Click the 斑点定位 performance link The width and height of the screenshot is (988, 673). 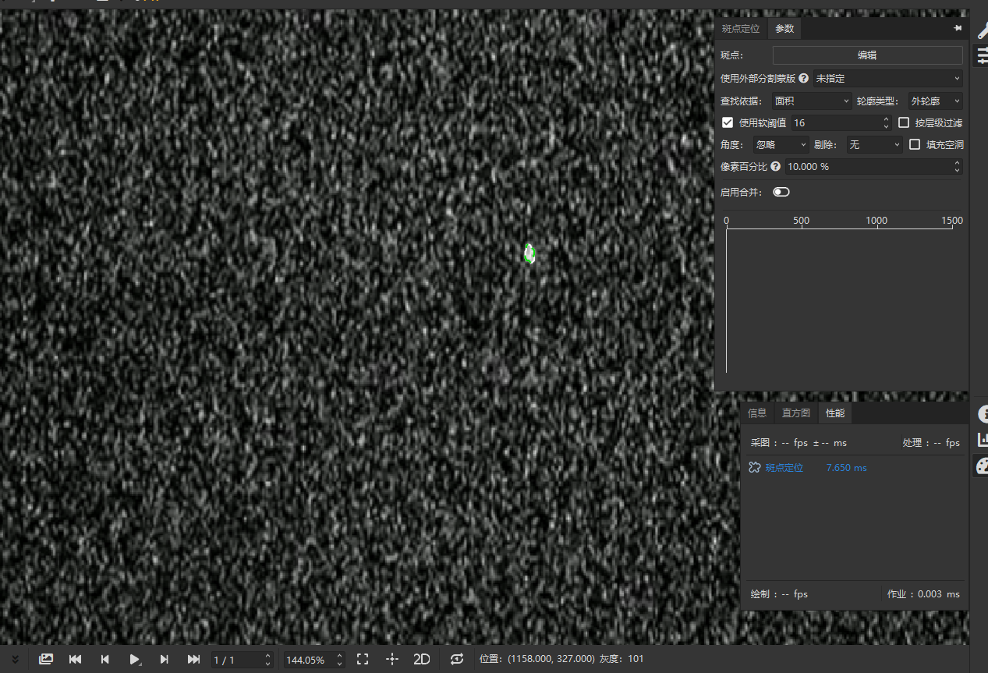[x=784, y=468]
